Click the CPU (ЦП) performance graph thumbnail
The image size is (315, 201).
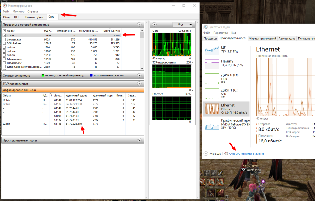[x=212, y=50]
